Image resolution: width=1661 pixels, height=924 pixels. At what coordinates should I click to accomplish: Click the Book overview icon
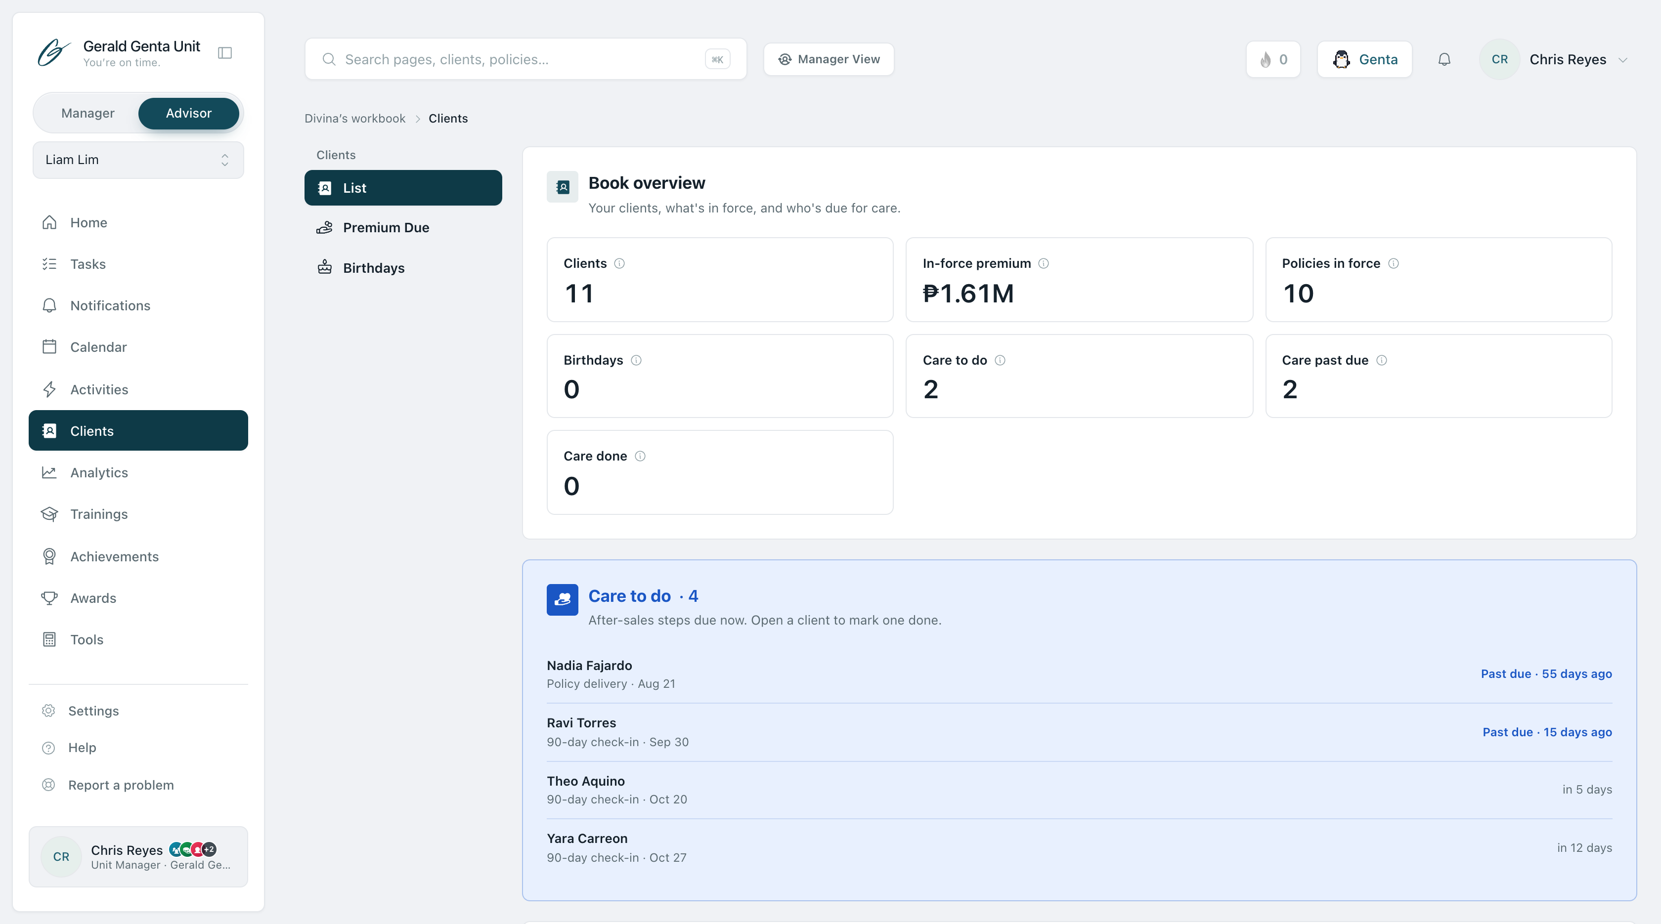(x=562, y=187)
